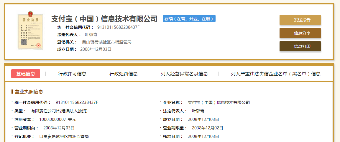Open the 列入严重违法失信企业名单(黑名单)信息 tab
The width and height of the screenshot is (340, 142).
[275, 74]
